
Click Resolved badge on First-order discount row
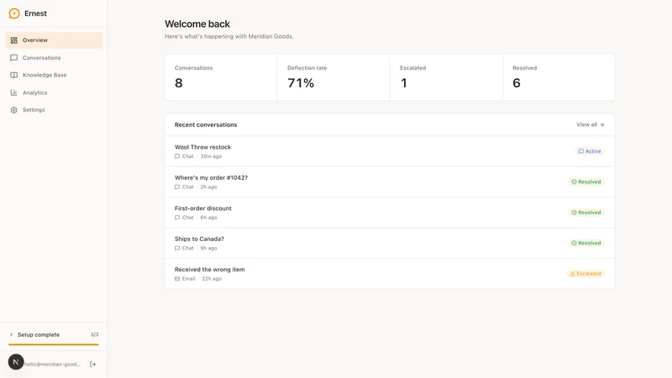585,213
